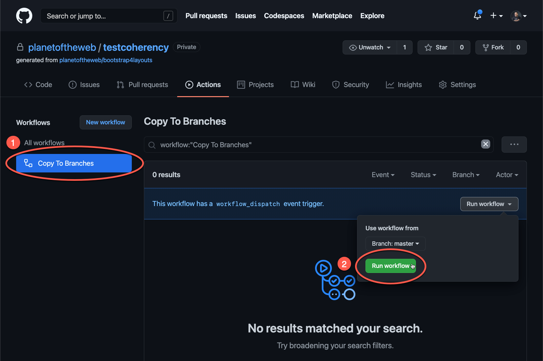The image size is (543, 361).
Task: Clear the workflow search filter
Action: [x=485, y=144]
